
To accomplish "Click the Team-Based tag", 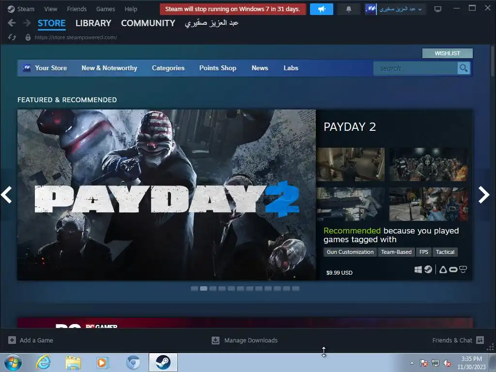I will [x=396, y=252].
